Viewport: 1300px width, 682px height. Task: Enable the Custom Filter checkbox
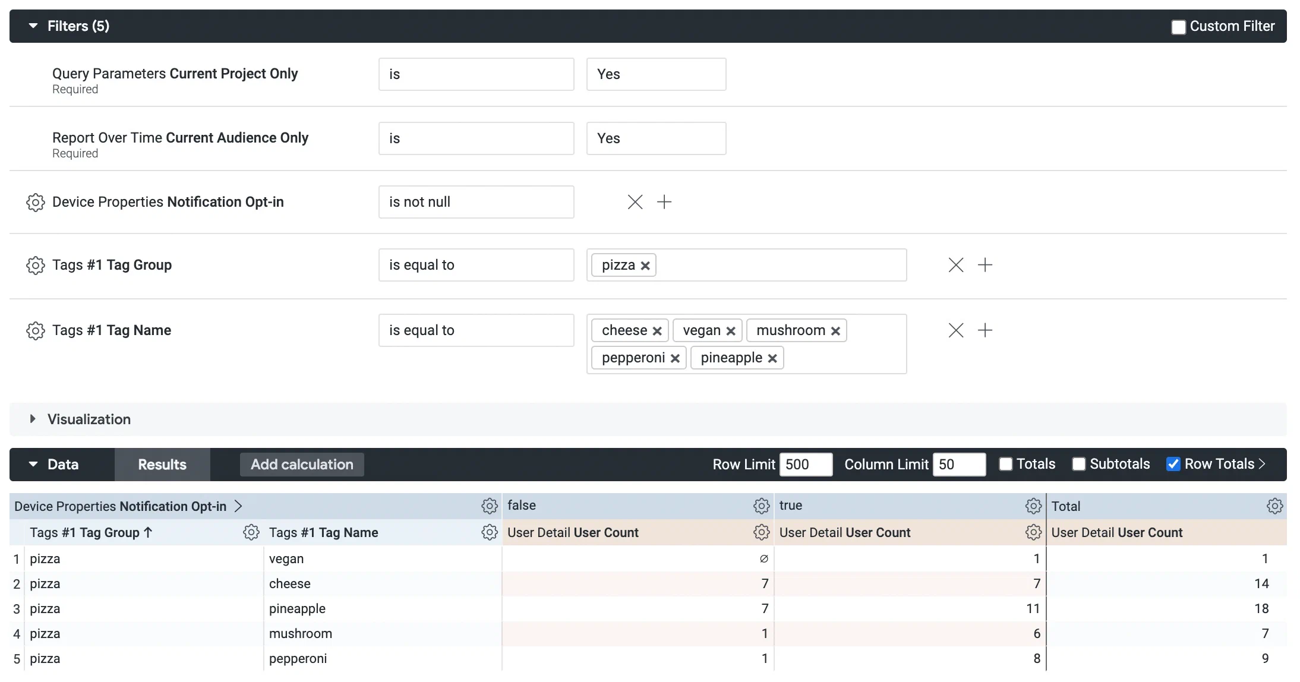1179,26
